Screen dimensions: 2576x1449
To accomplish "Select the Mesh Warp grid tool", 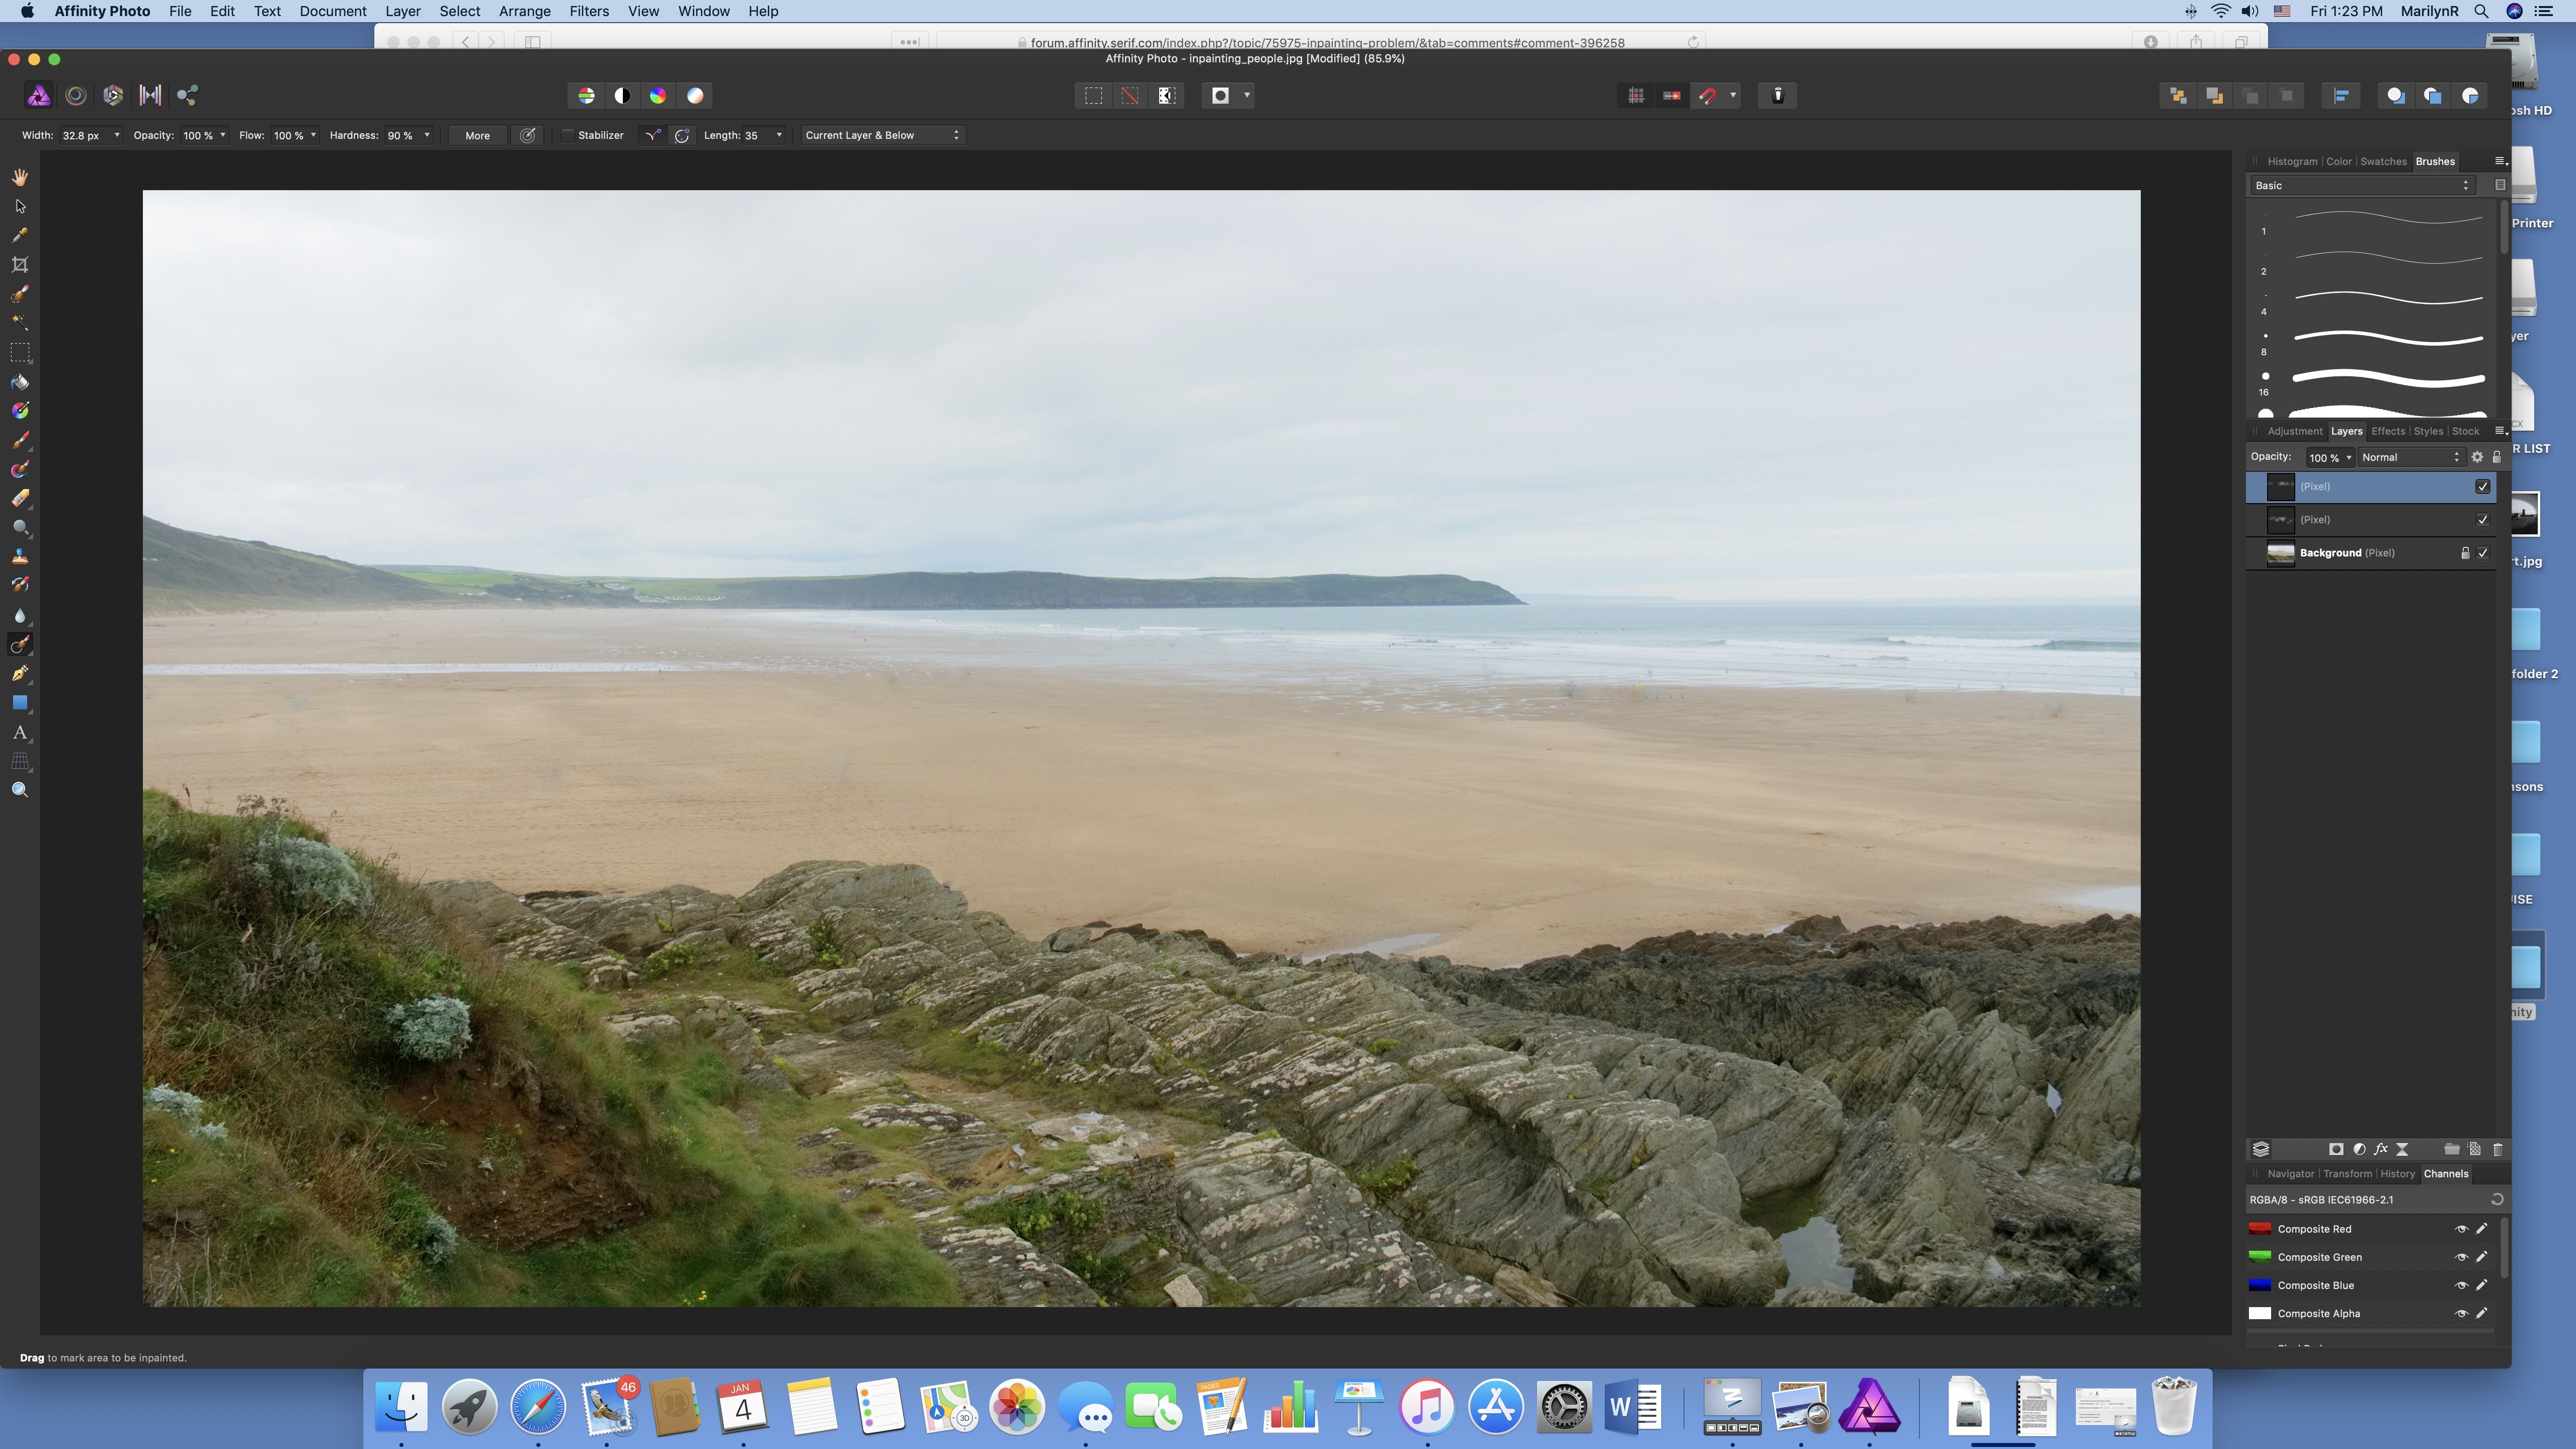I will [20, 761].
